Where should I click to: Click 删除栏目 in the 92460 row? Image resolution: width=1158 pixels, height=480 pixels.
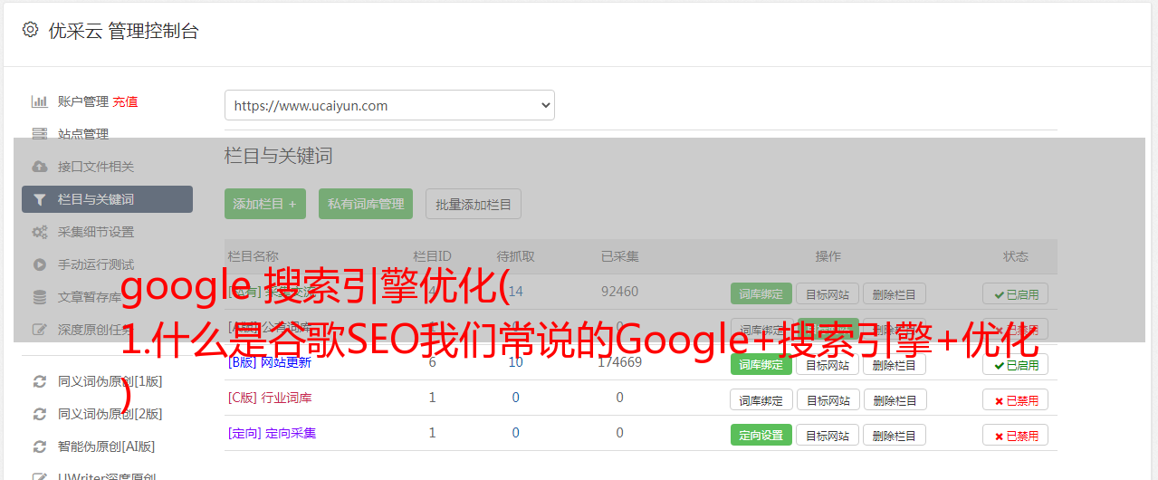coord(894,293)
